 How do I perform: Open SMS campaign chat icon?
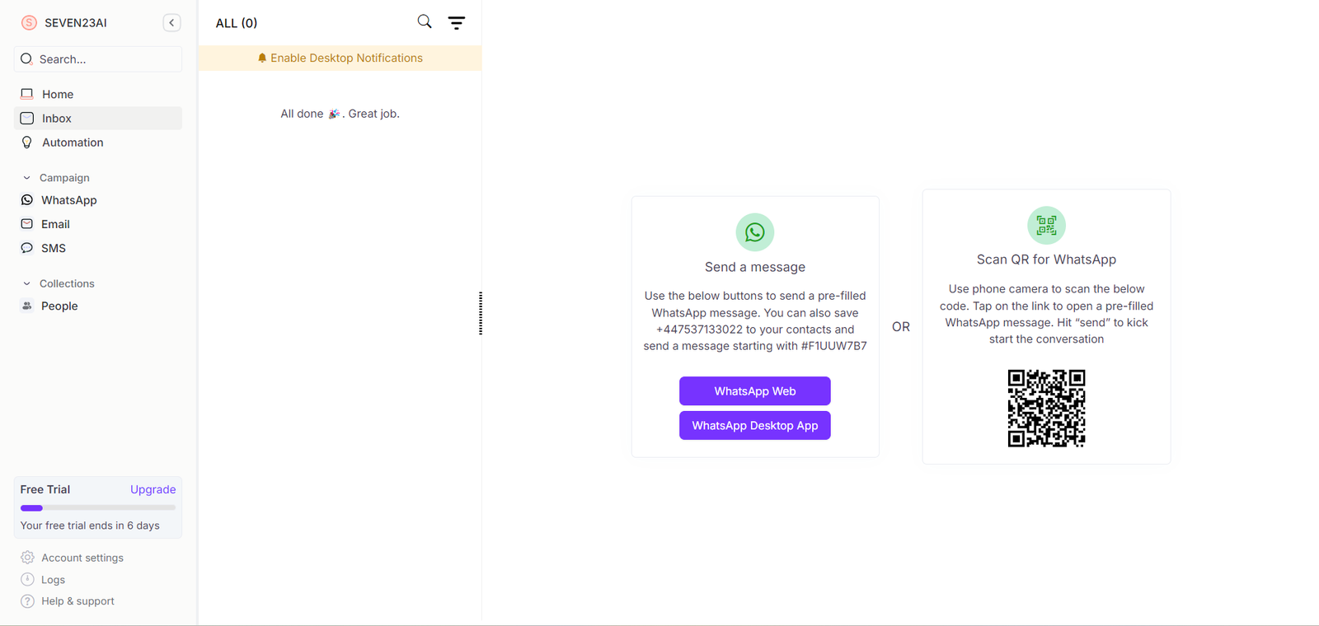(x=27, y=248)
